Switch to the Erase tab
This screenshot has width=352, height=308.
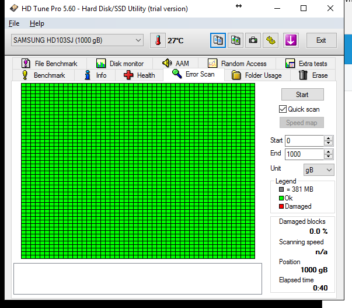click(x=313, y=75)
